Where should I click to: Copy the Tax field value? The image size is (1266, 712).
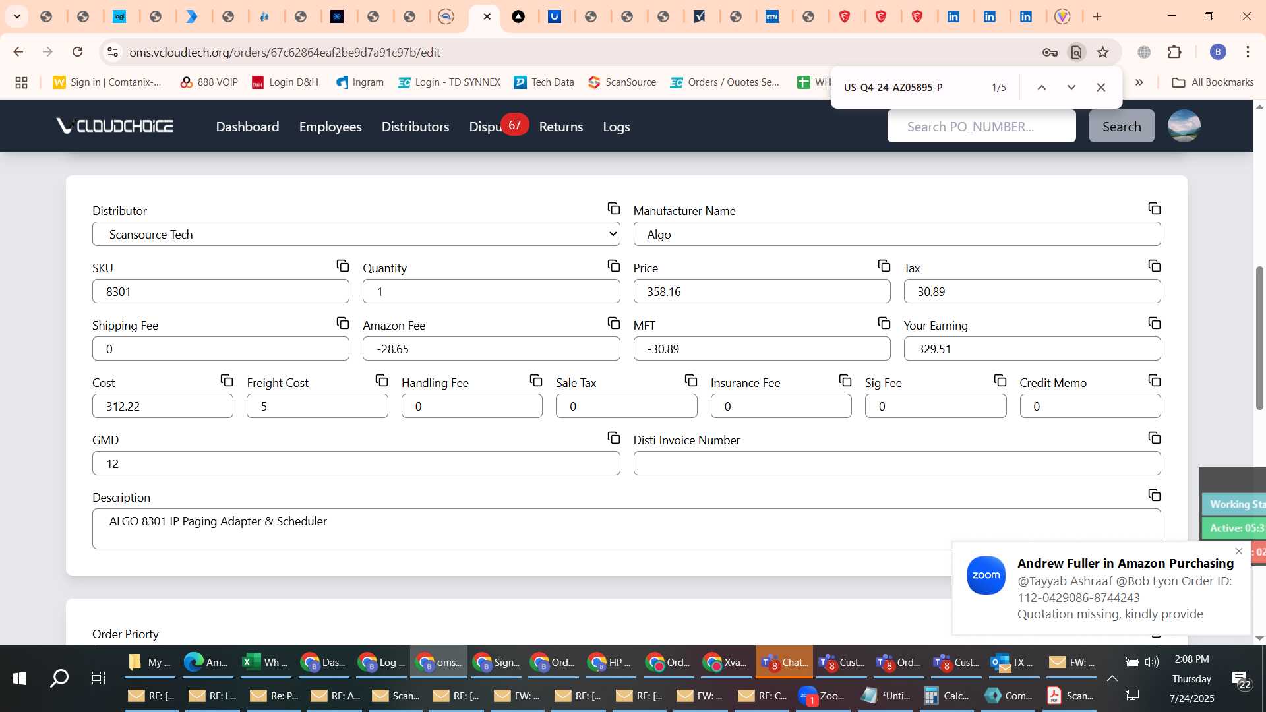coord(1154,266)
